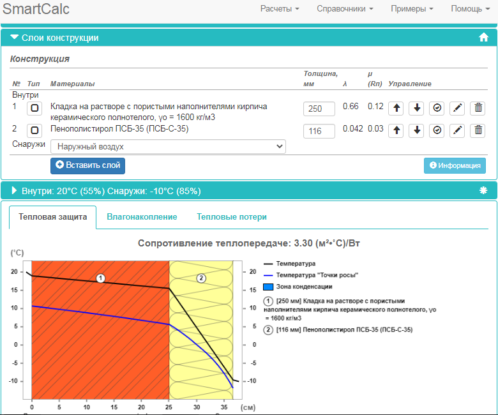
Task: Move layer 2 Пенополистирол up
Action: point(396,130)
